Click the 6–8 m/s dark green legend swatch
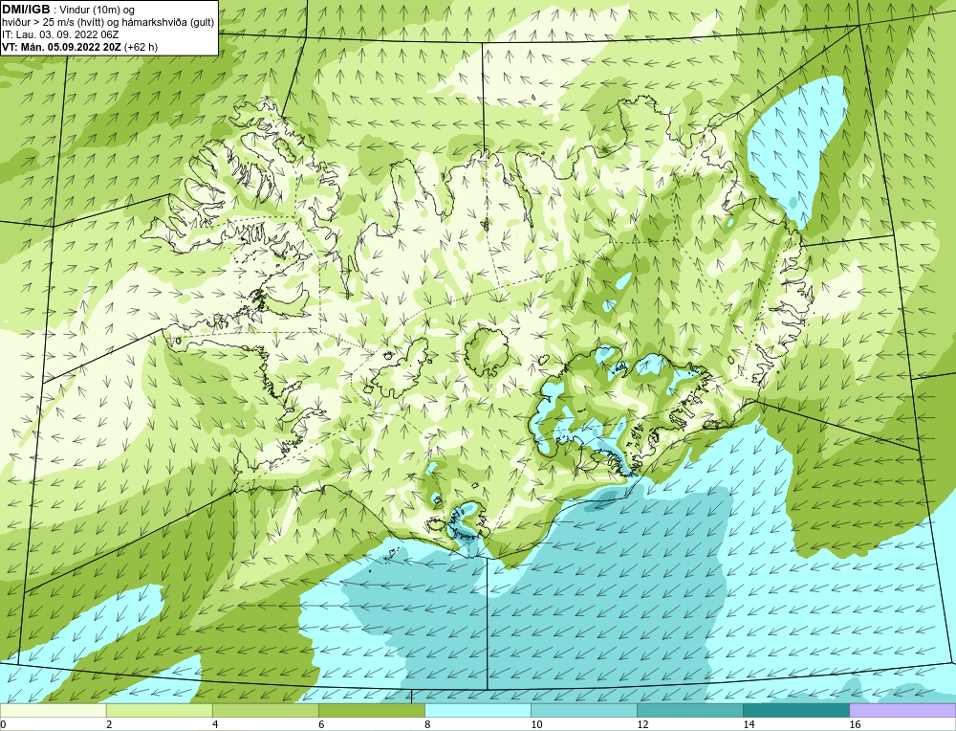This screenshot has width=956, height=731. (371, 710)
